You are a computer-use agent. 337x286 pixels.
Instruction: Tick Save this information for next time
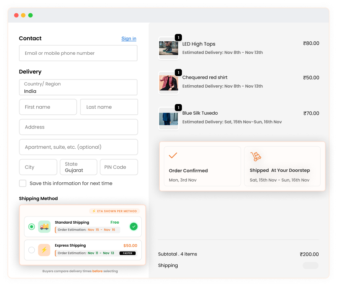[x=23, y=184]
